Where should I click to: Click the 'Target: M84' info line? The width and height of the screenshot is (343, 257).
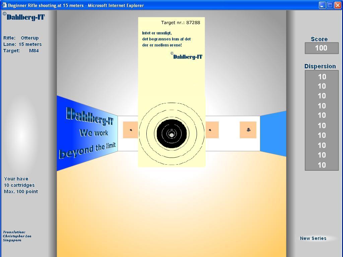[21, 51]
